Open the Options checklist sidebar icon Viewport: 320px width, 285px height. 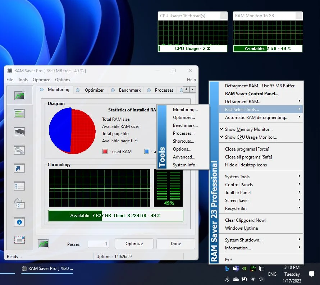(19, 186)
